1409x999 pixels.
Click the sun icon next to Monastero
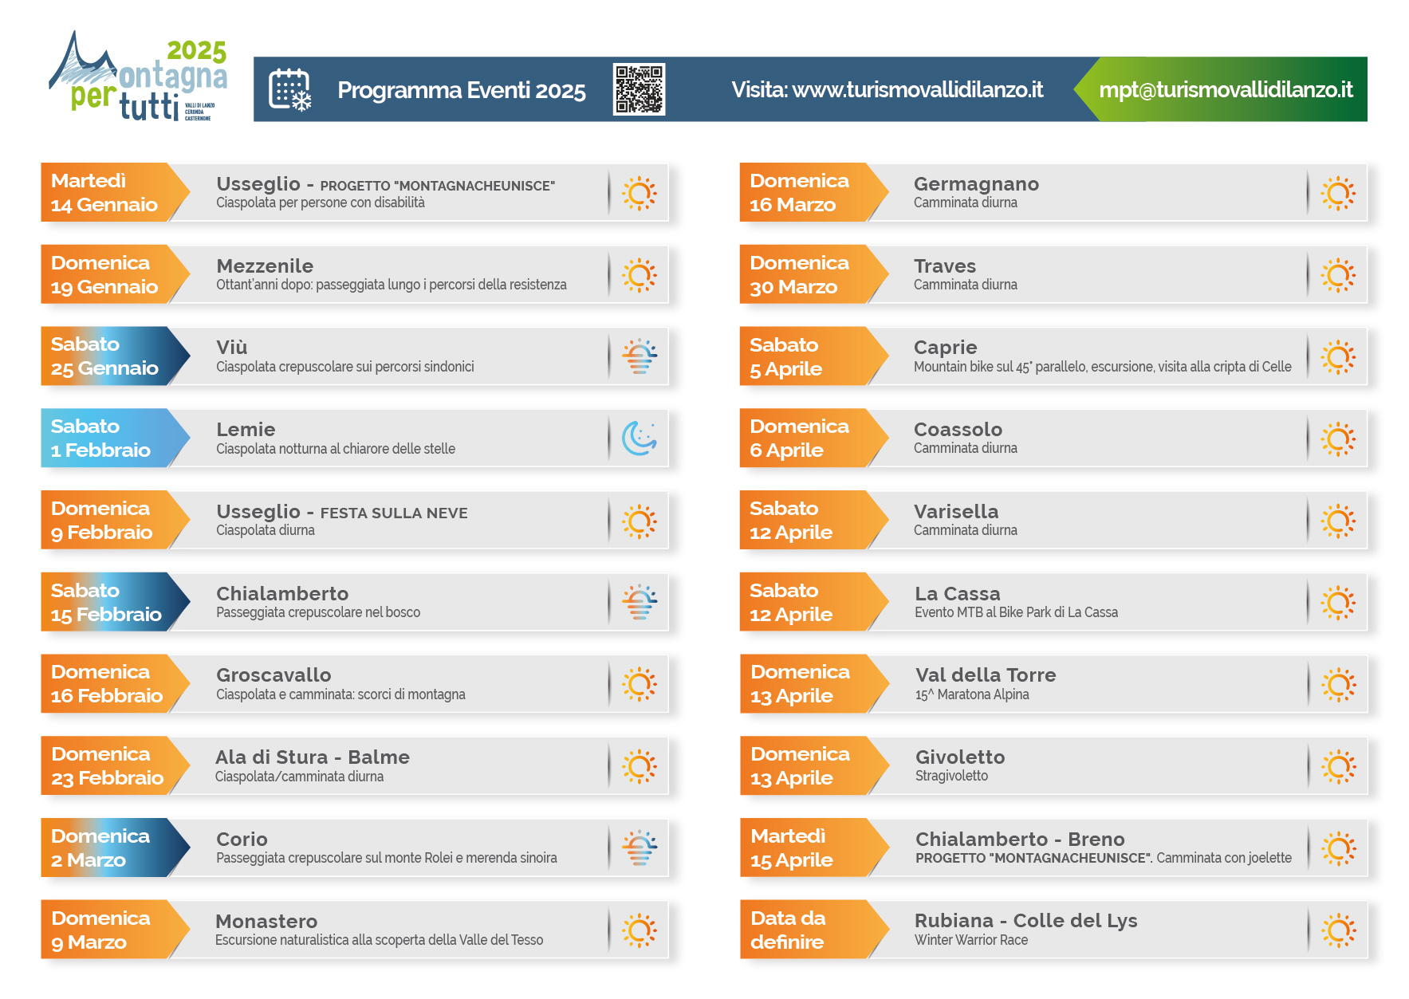tap(639, 930)
